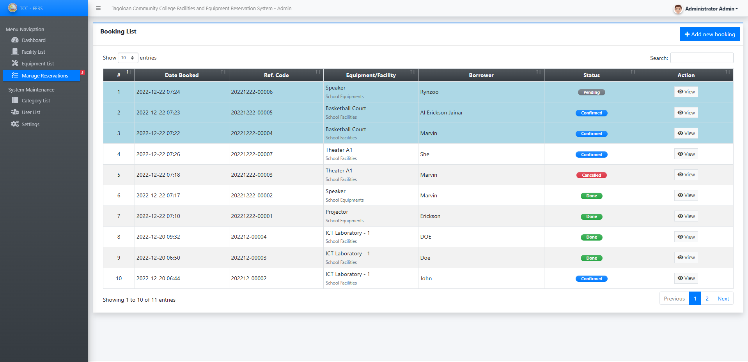
Task: View Rynzoo's pending Speaker booking
Action: (x=686, y=92)
